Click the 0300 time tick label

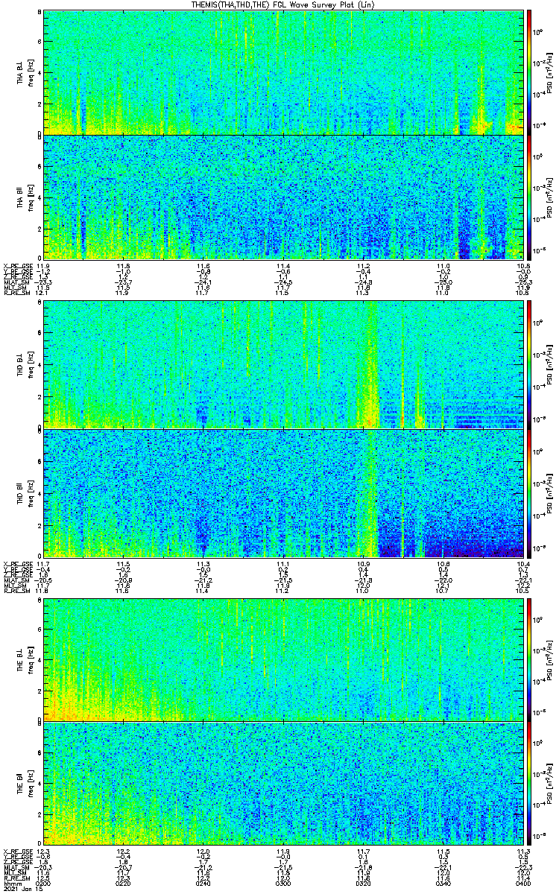(283, 883)
